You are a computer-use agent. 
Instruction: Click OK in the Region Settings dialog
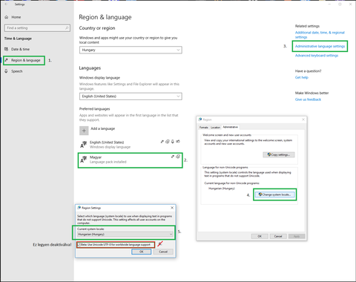click(142, 252)
